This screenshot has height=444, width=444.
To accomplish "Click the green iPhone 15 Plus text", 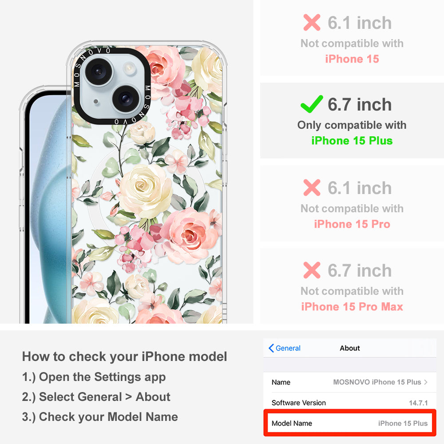I will tap(352, 141).
